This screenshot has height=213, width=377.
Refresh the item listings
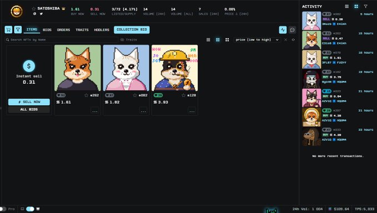coord(293,40)
